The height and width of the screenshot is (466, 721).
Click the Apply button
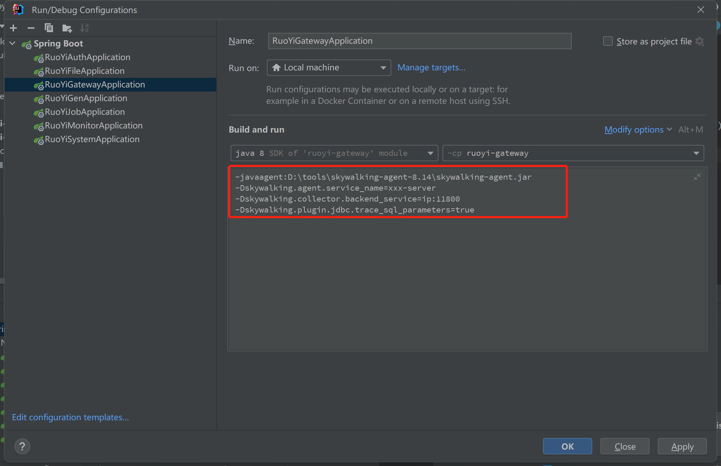coord(682,446)
